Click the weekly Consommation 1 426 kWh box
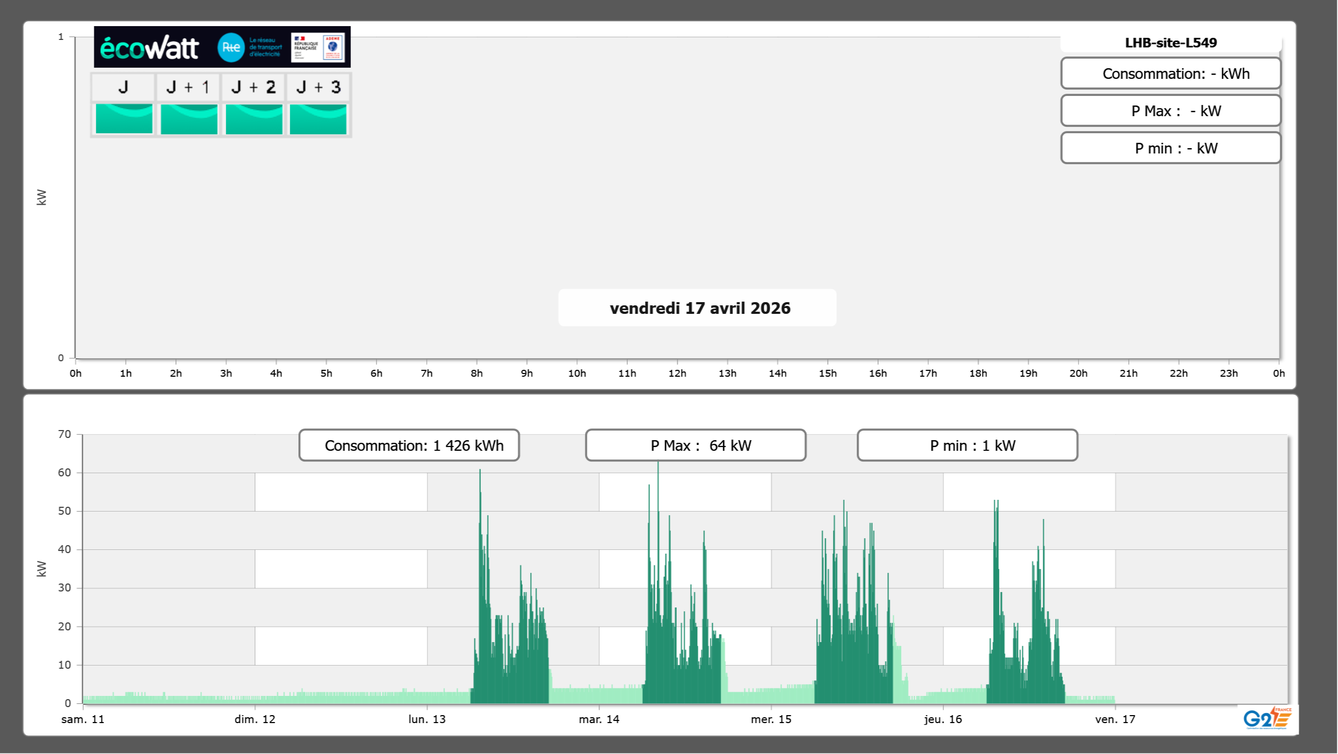Viewport: 1338px width, 754px height. point(409,445)
